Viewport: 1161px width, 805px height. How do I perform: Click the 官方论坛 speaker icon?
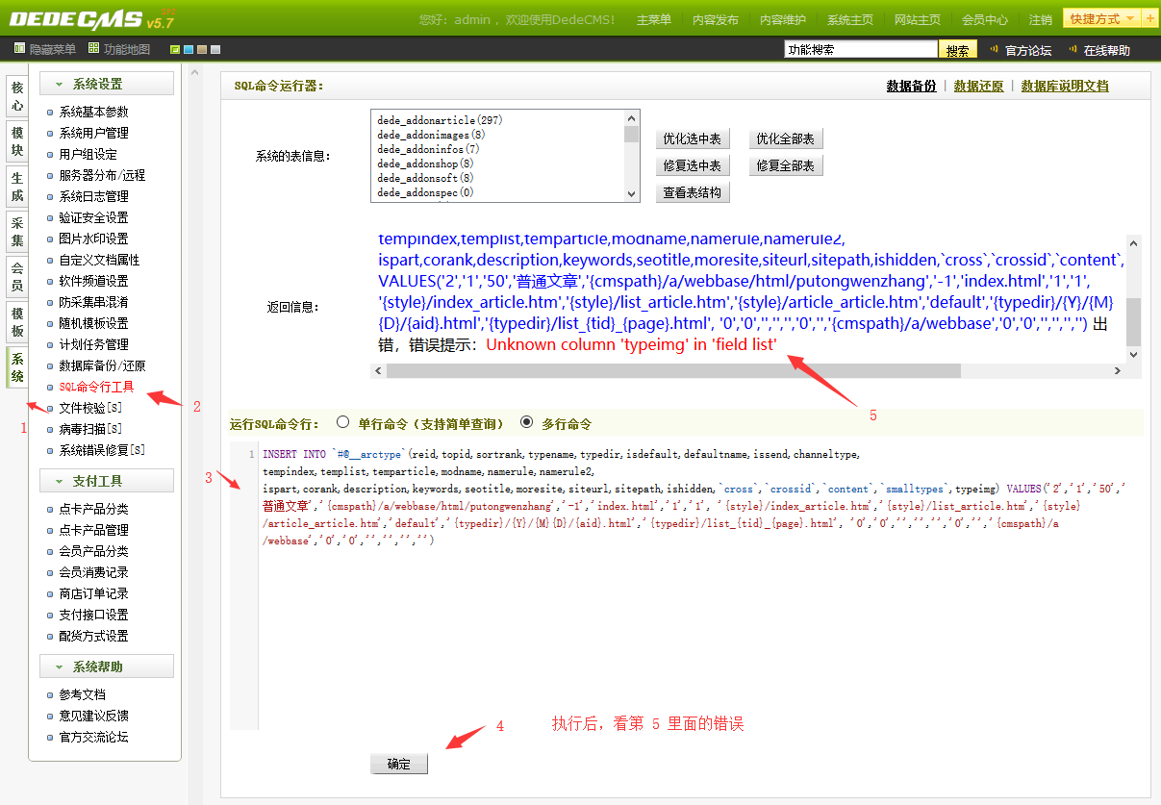coord(992,47)
